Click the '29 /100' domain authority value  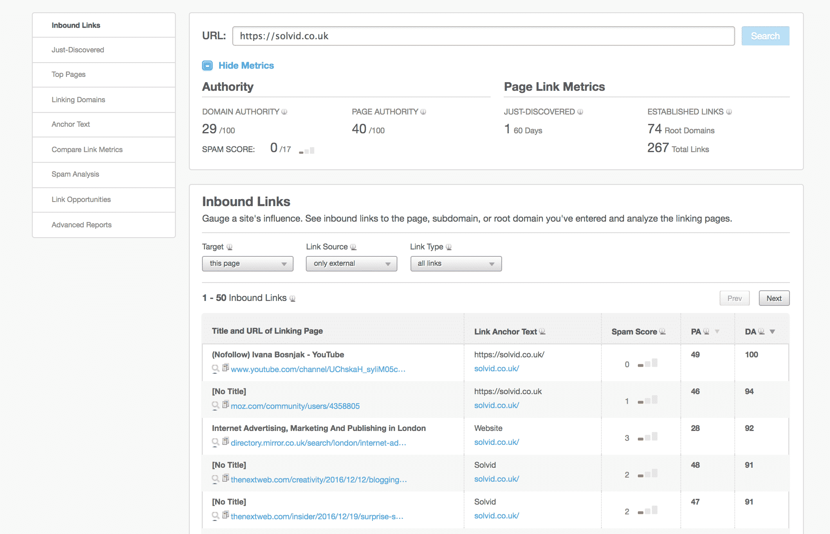(x=218, y=129)
